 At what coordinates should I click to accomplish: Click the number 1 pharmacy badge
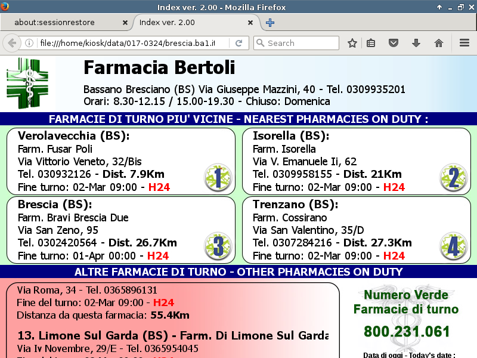point(218,177)
